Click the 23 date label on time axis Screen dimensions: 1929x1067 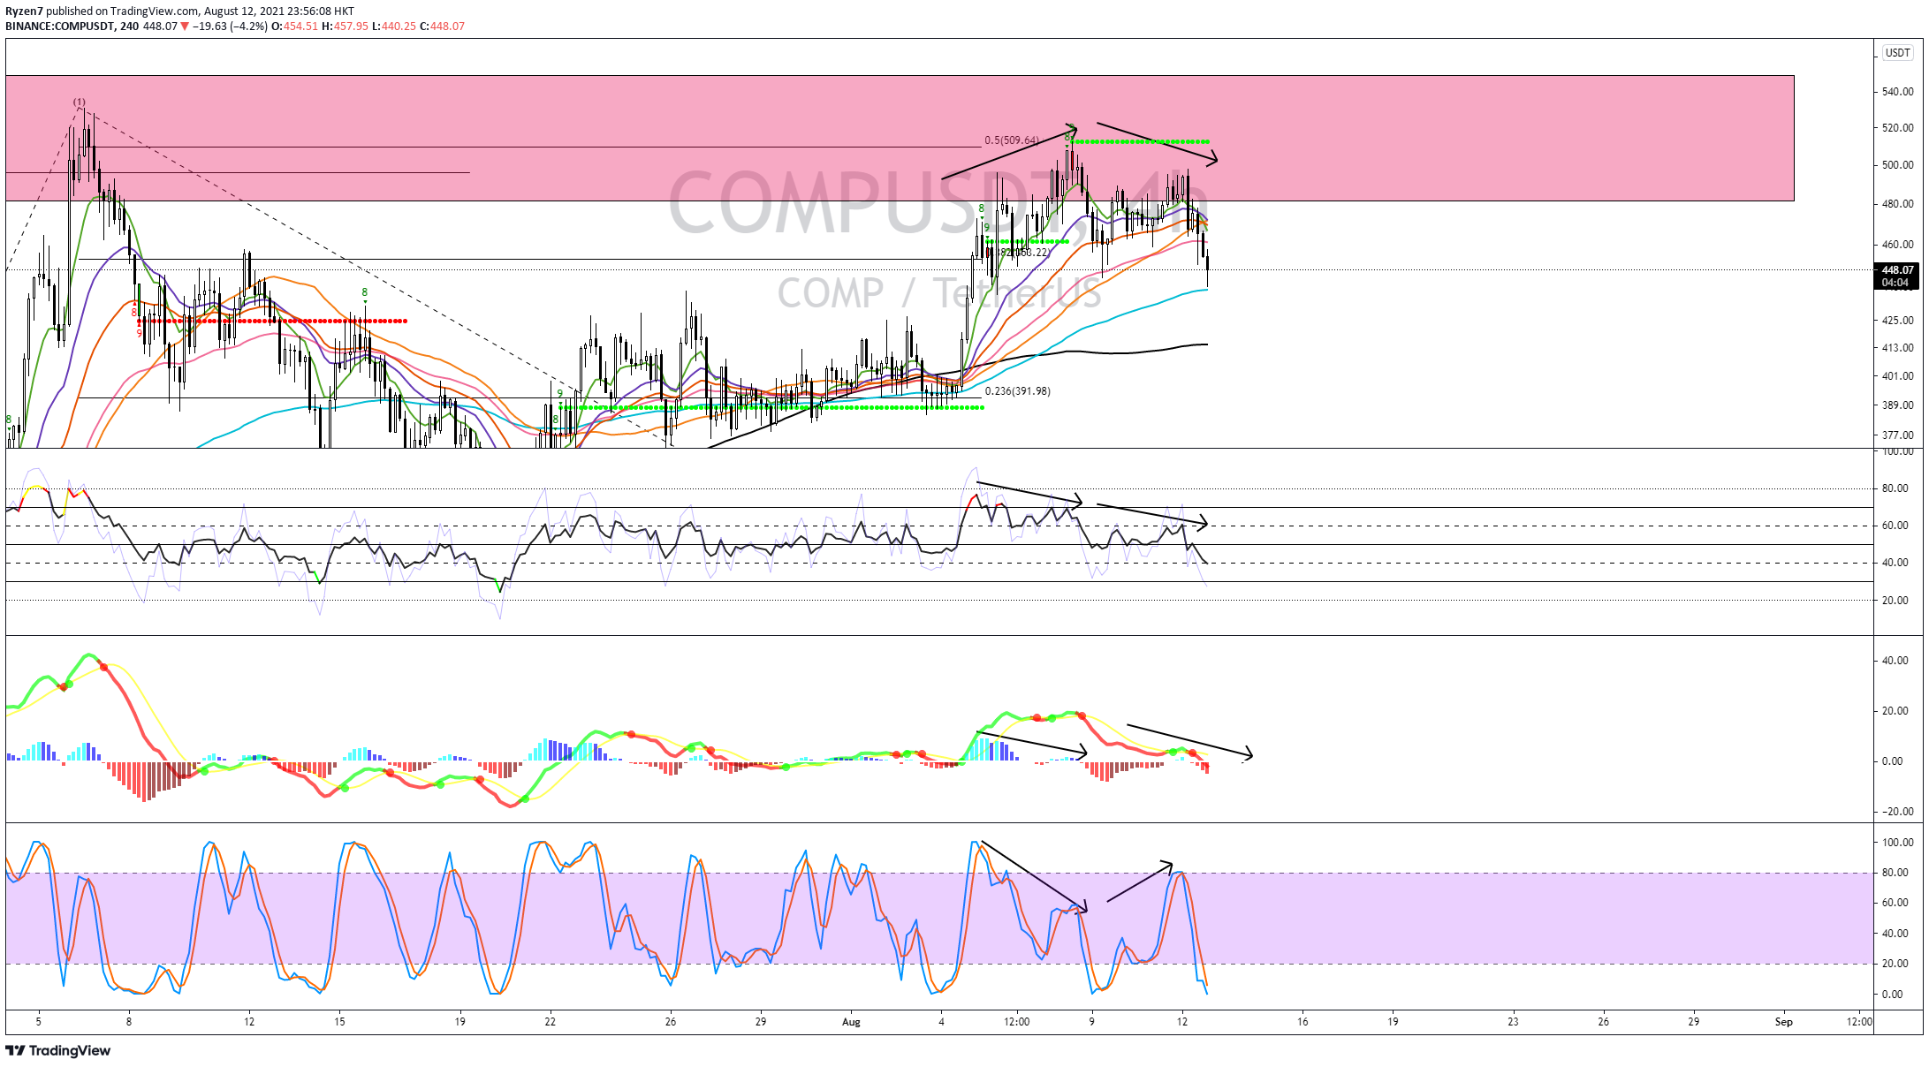[x=1513, y=1022]
